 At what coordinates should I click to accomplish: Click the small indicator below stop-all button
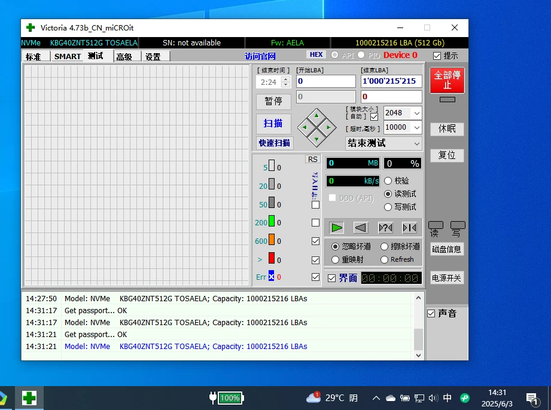[x=448, y=100]
